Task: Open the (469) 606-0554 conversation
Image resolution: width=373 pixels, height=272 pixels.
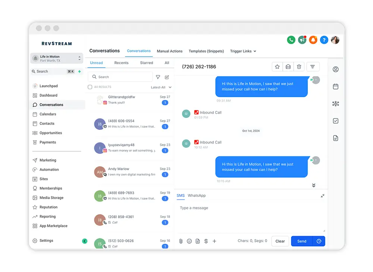Action: coord(130,124)
